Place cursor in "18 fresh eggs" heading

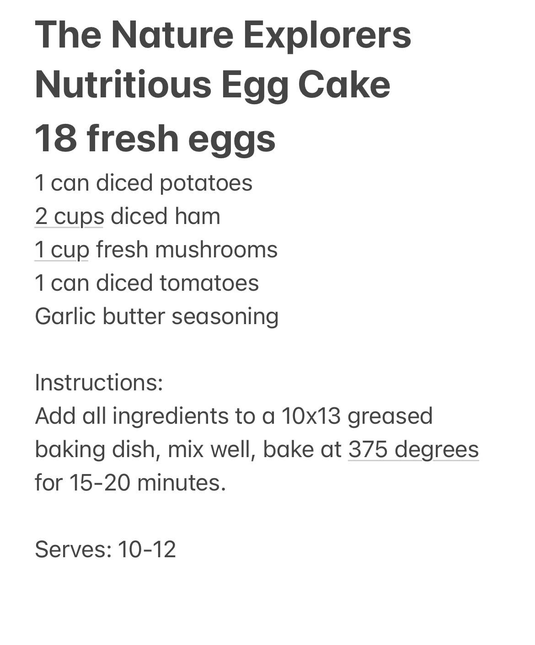[155, 138]
